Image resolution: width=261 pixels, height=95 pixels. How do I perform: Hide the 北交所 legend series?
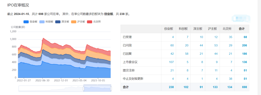94,22
